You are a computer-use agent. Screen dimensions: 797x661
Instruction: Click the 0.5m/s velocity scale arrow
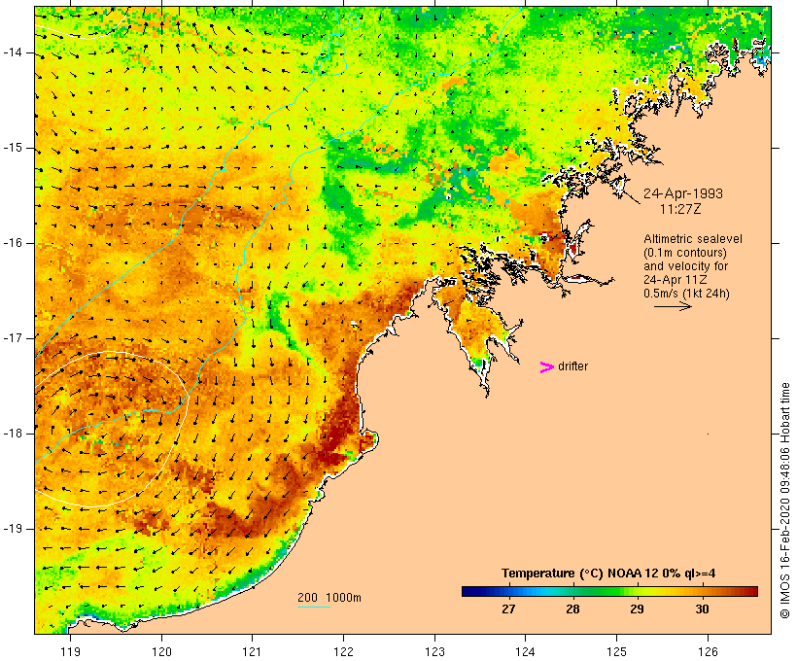(x=673, y=306)
